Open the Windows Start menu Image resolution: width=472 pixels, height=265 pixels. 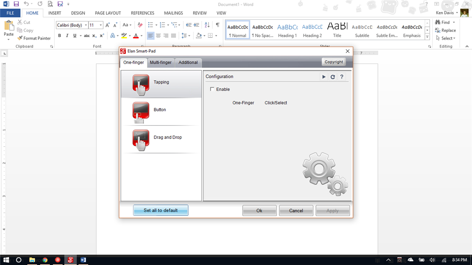[6, 260]
